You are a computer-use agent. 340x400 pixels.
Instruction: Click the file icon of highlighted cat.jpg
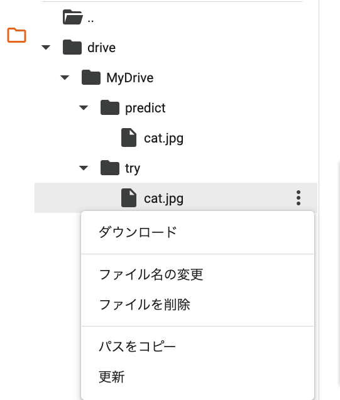129,198
